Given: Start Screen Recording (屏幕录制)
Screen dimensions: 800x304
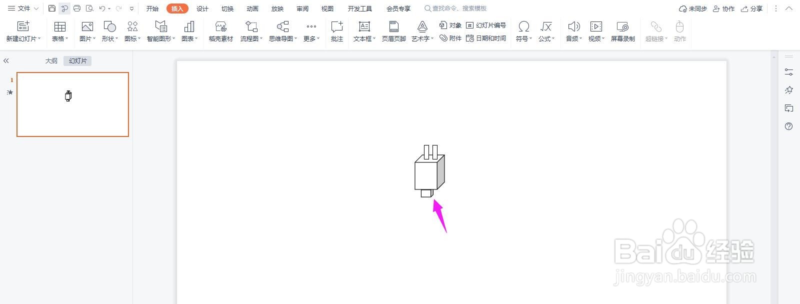Looking at the screenshot, I should (x=623, y=31).
